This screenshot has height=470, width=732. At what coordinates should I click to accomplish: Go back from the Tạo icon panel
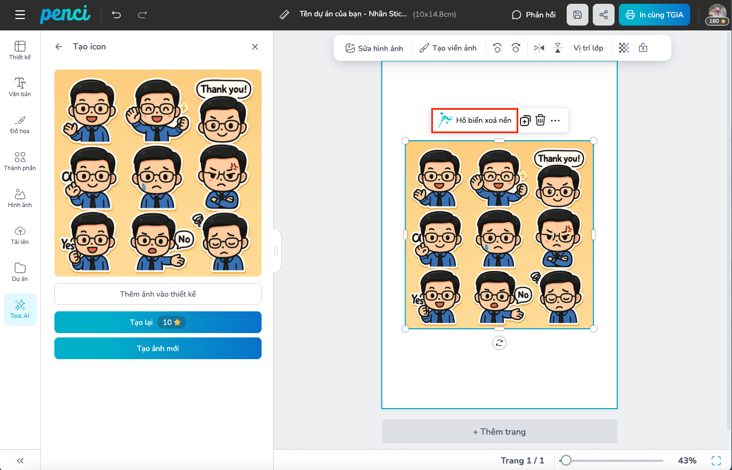59,47
